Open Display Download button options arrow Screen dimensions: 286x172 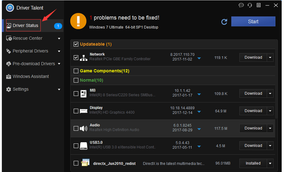[x=270, y=111]
